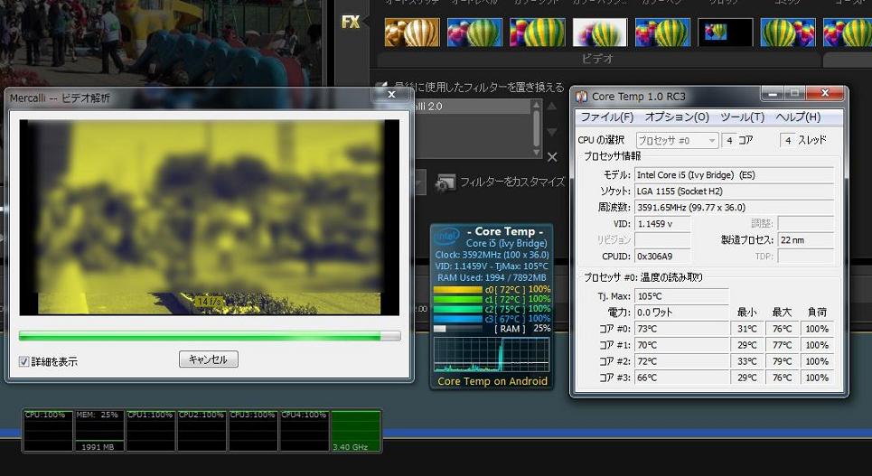Select the white faded balloon filter thumbnail
The height and width of the screenshot is (476, 872).
click(x=599, y=33)
